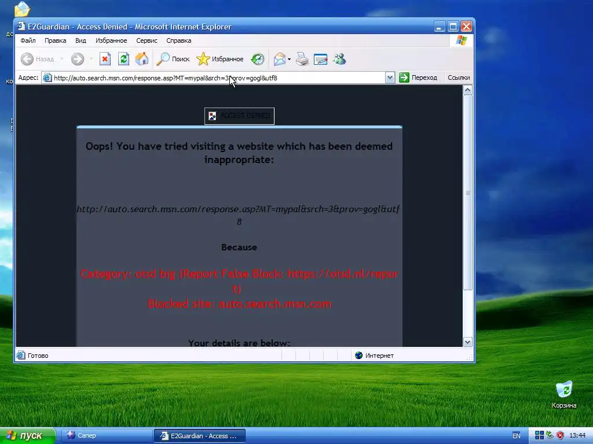Screen dimensions: 593x444
Task: Open Back button history dropdown arrow
Action: pyautogui.click(x=61, y=59)
